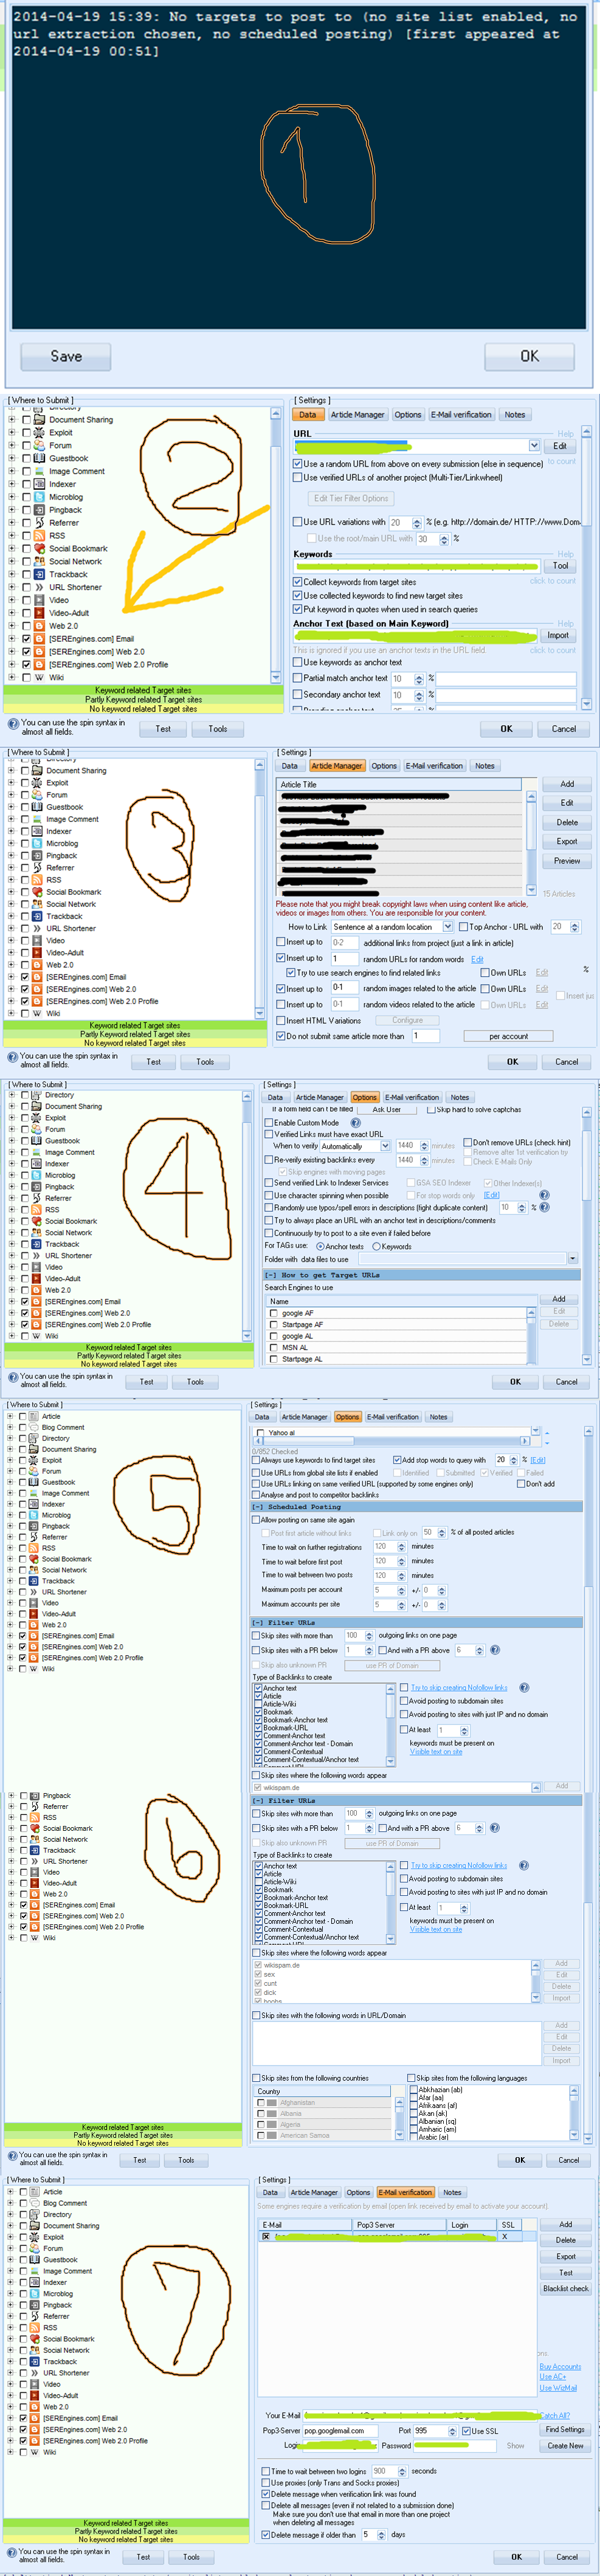Image resolution: width=600 pixels, height=2576 pixels.
Task: Click the Wiki icon in Article Manager panel tree
Action: tap(36, 1013)
